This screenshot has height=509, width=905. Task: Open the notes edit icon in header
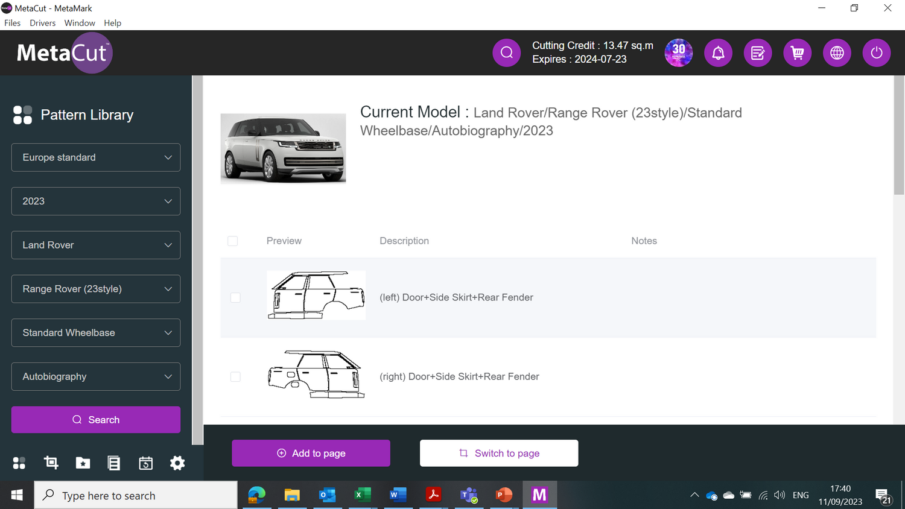(x=758, y=52)
